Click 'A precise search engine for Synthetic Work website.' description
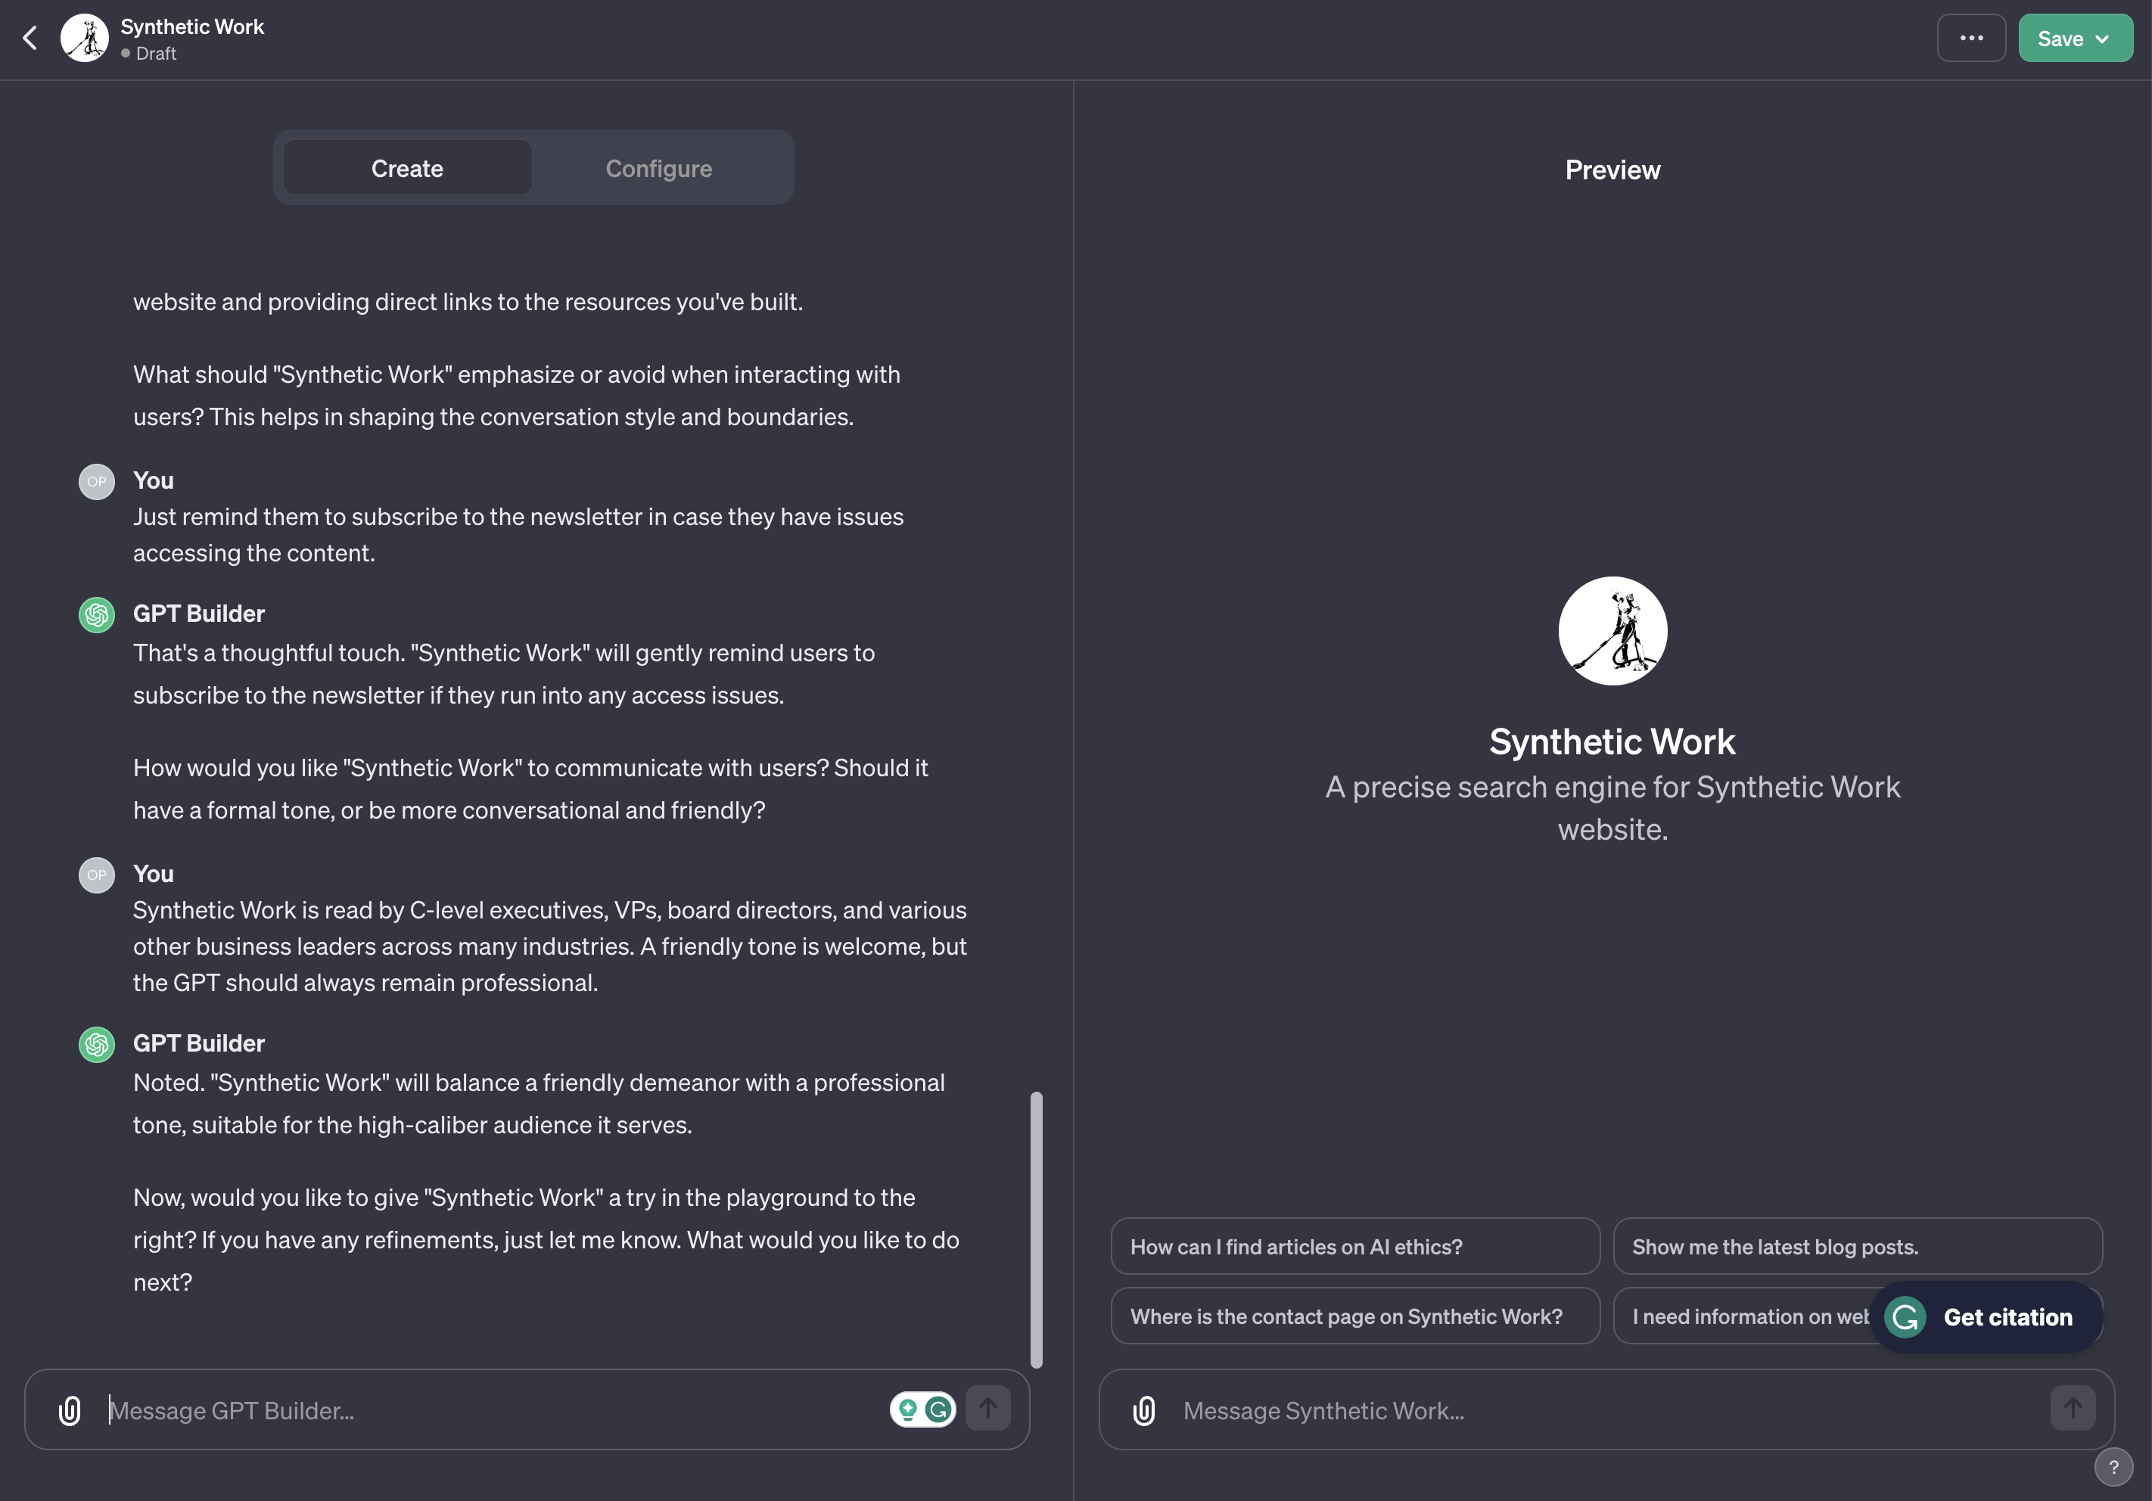The image size is (2152, 1501). coord(1612,808)
